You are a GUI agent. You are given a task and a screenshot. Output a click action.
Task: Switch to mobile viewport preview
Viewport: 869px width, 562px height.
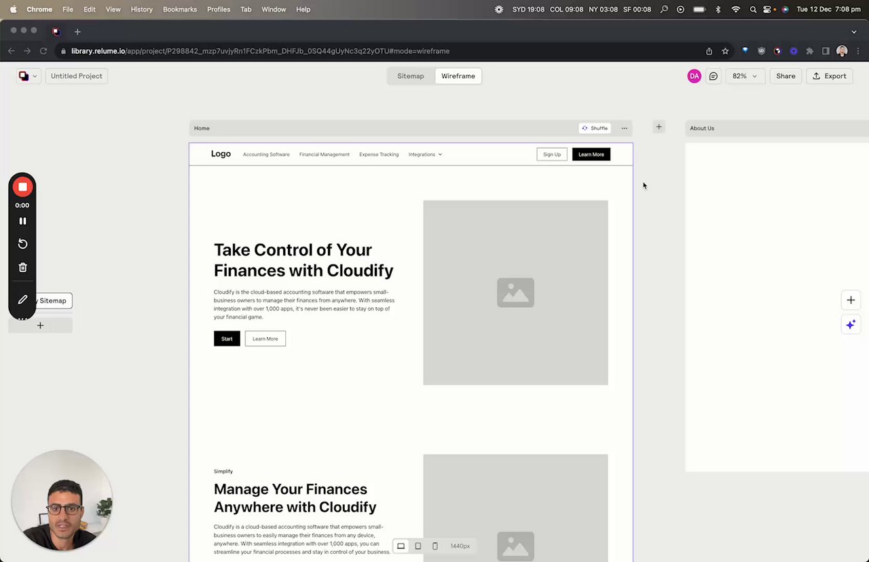tap(435, 546)
